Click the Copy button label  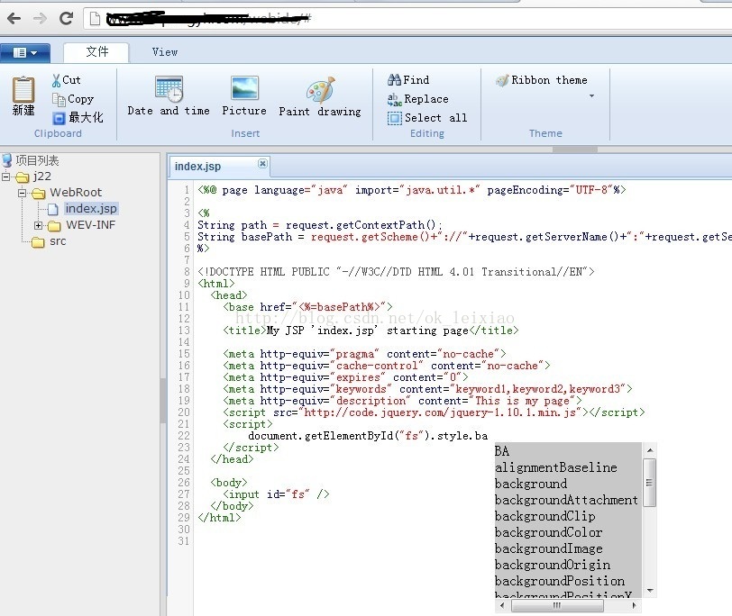click(x=81, y=99)
